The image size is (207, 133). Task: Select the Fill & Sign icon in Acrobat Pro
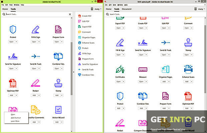tap(35, 30)
